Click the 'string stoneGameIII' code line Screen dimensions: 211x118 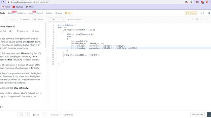(x=81, y=55)
